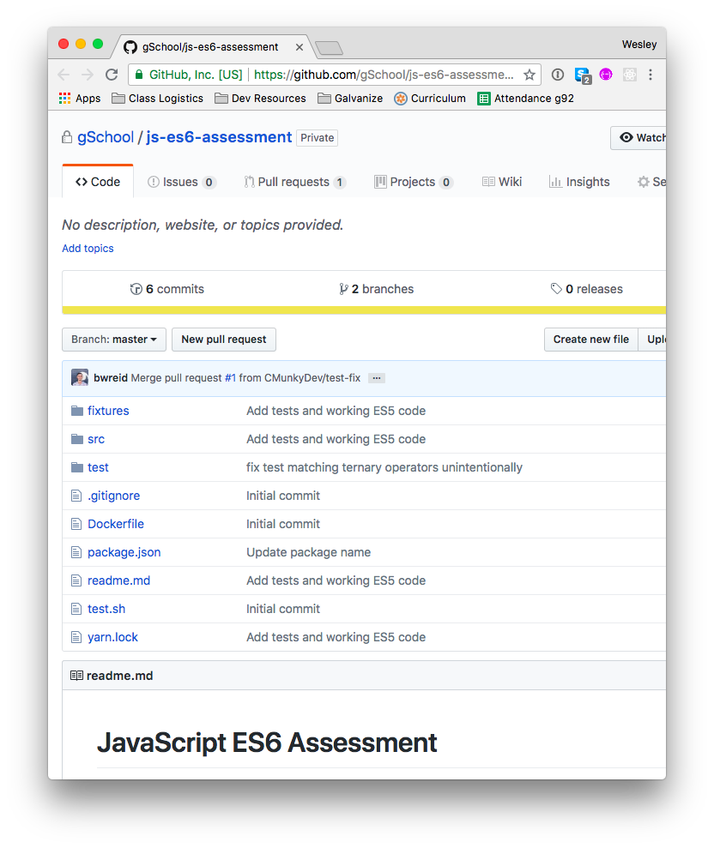Viewport: 714px width, 848px height.
Task: Open the Curriculum bookmark
Action: click(x=430, y=99)
